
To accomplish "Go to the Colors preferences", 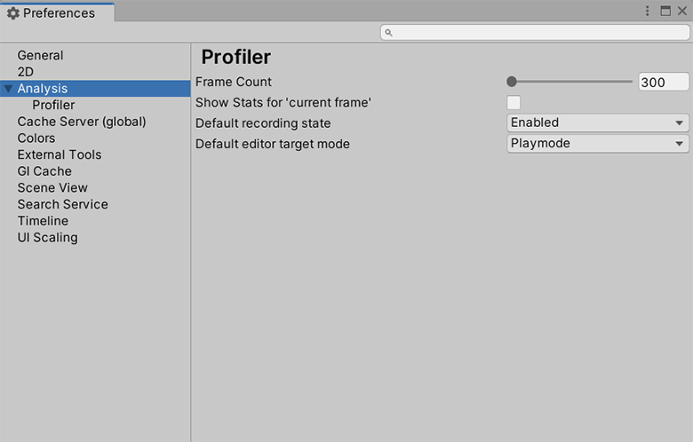I will pyautogui.click(x=36, y=138).
